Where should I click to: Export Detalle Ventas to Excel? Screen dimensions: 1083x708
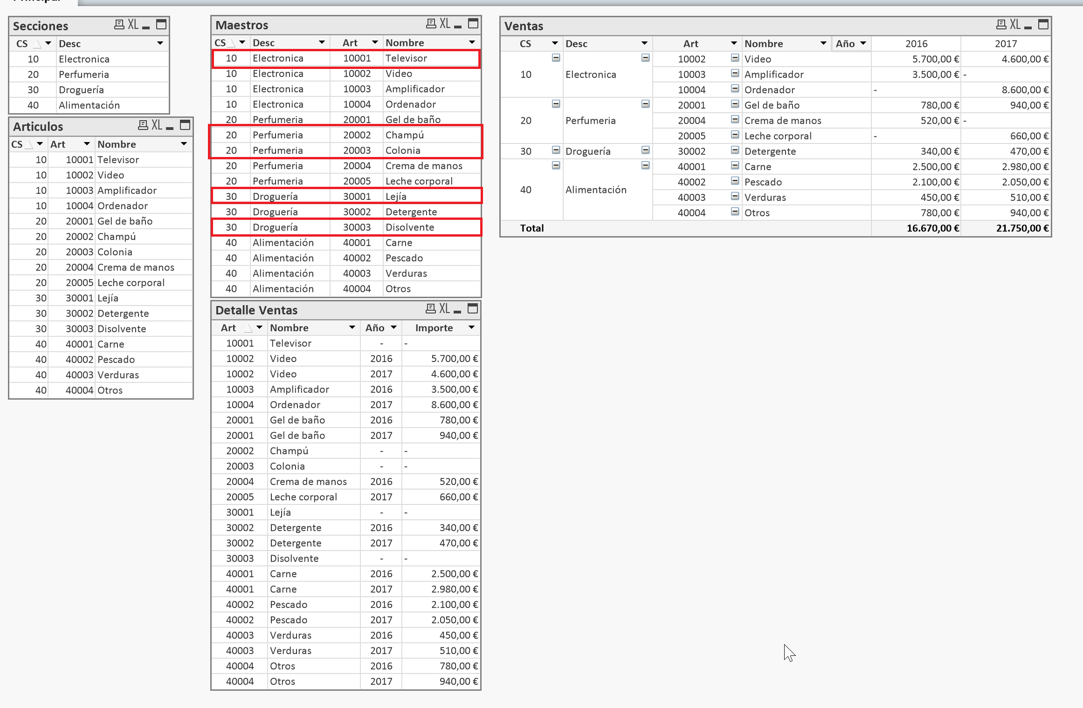click(x=445, y=309)
